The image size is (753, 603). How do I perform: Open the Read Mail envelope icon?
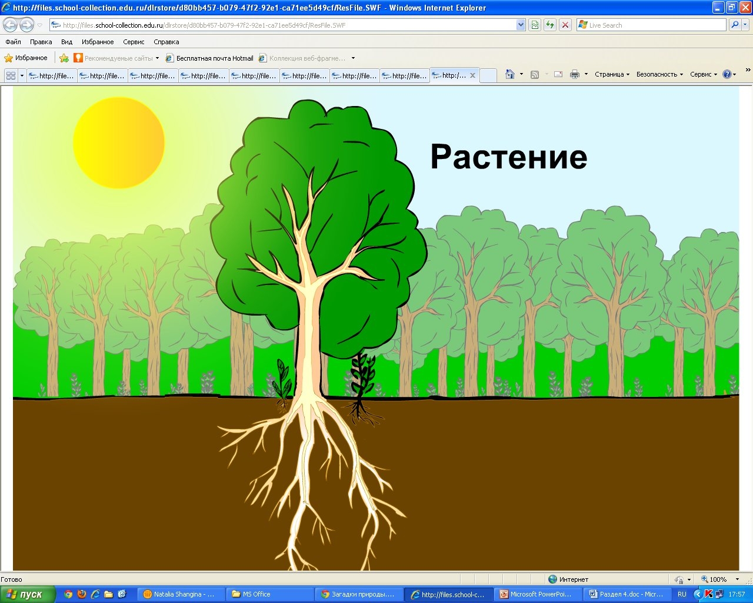(558, 74)
